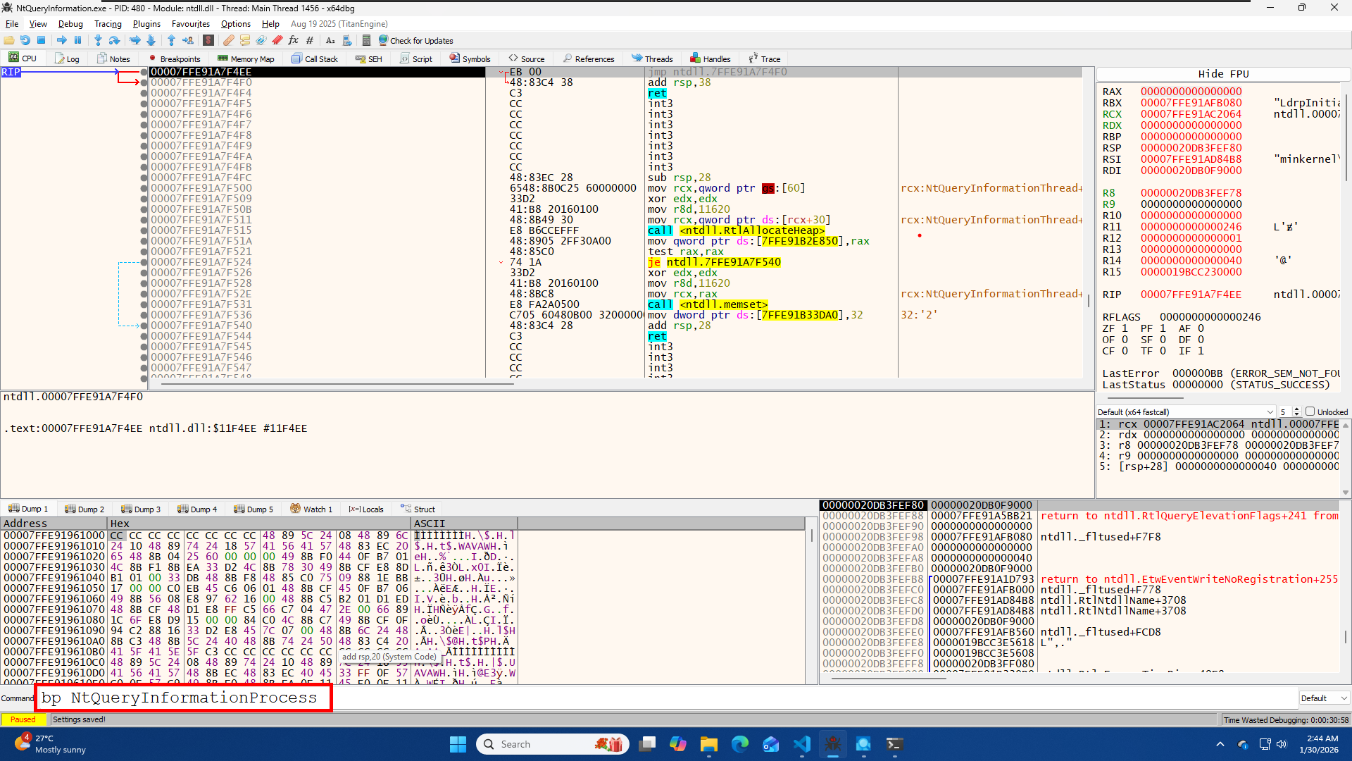Viewport: 1352px width, 761px height.
Task: Click Check for Updates button
Action: point(415,40)
